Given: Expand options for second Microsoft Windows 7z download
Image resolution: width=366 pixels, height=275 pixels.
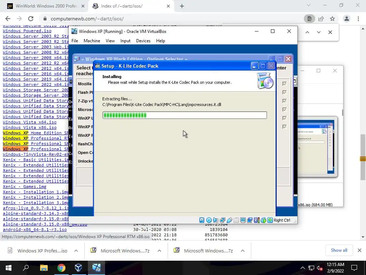Looking at the screenshot, I should (x=243, y=251).
